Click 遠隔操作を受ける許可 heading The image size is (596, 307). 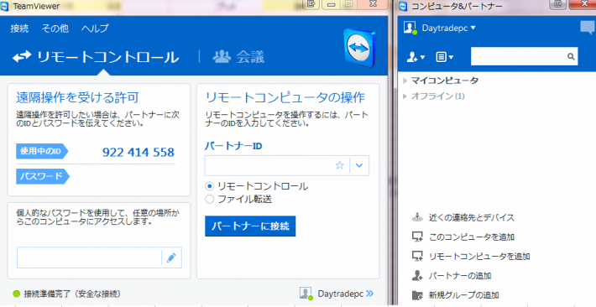77,97
